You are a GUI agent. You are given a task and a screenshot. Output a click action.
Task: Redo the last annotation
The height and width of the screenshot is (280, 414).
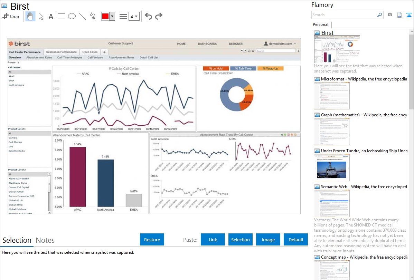[159, 16]
